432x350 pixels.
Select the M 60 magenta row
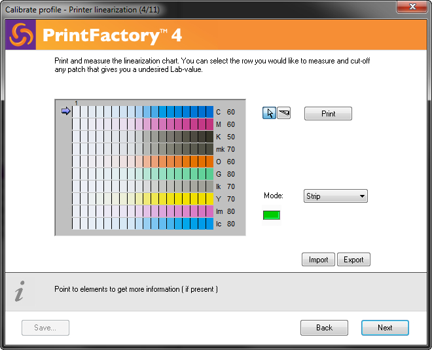point(143,124)
